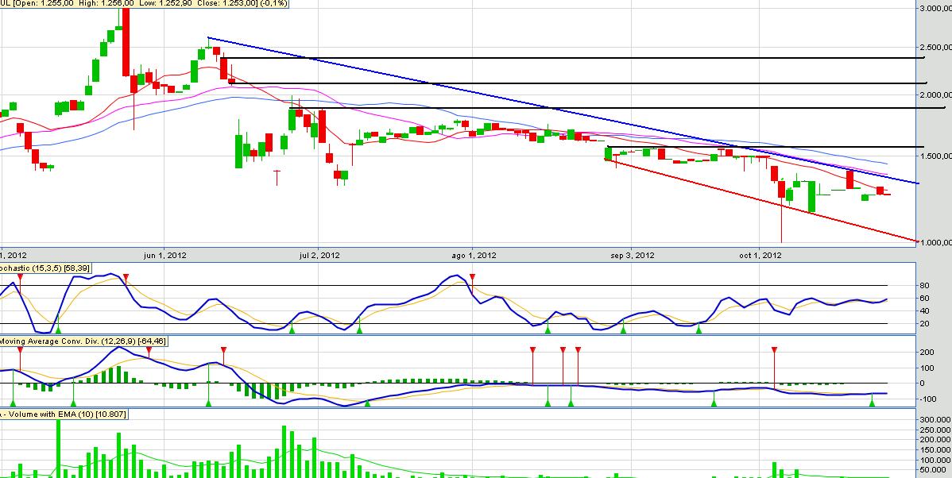This screenshot has width=952, height=478.
Task: Select the green buy arrow nearest sep 3 in Stochastic
Action: click(623, 328)
